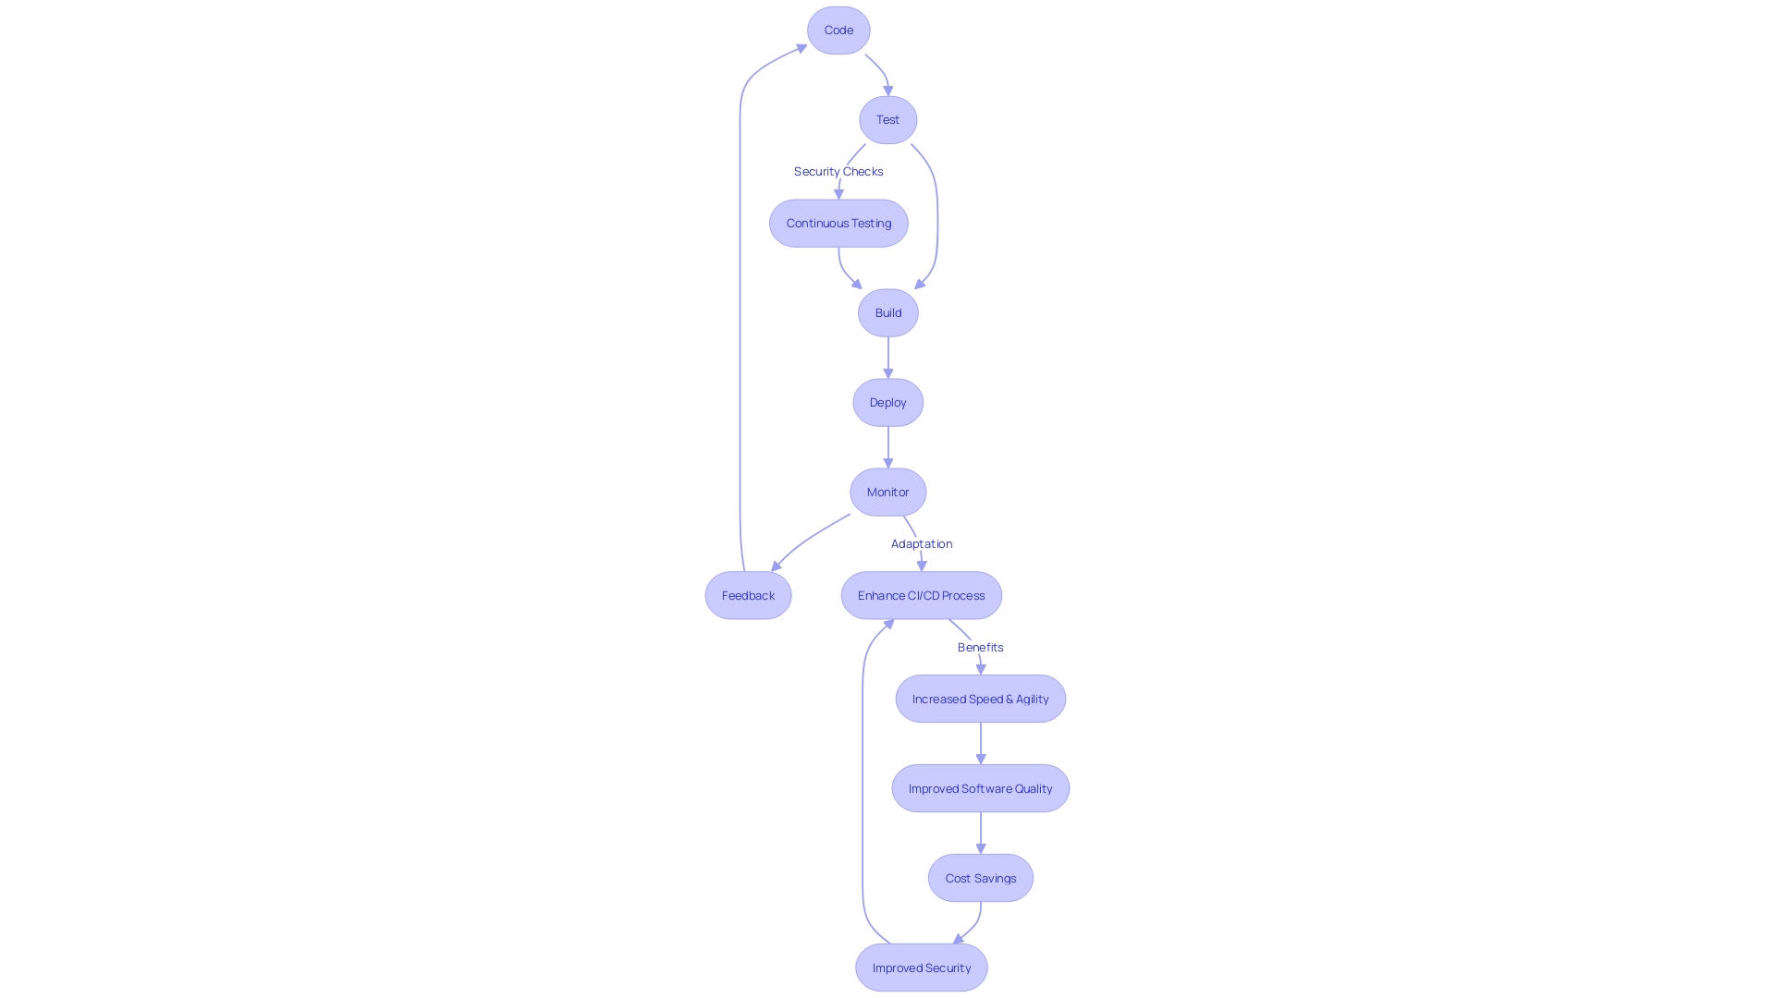Collapse the adaptation flow connection
Viewport: 1775px width, 998px height.
tap(921, 543)
